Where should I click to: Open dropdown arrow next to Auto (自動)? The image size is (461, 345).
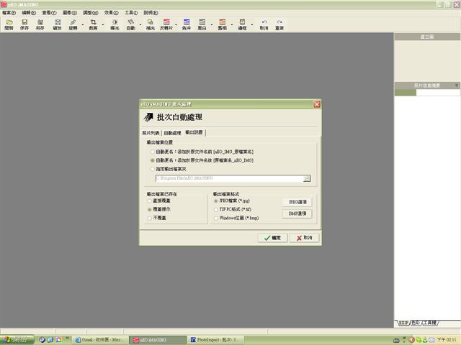pyautogui.click(x=140, y=24)
